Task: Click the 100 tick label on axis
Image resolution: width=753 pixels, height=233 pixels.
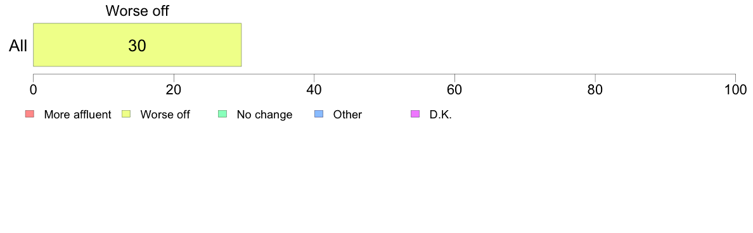Action: point(735,89)
